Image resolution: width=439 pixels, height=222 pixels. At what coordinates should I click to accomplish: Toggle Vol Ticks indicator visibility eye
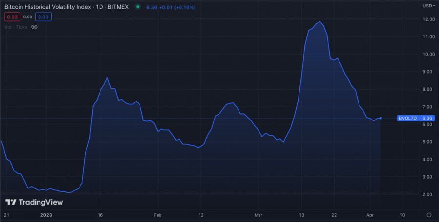(x=34, y=27)
